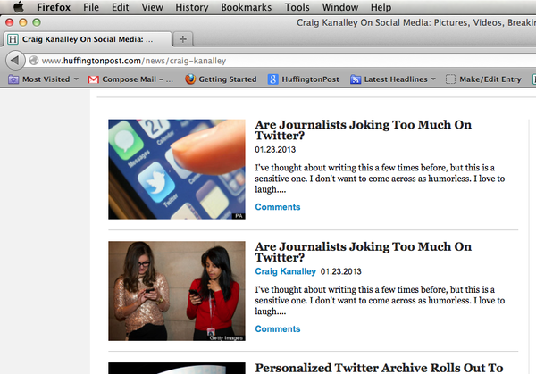
Task: Open Comments under the first article
Action: (278, 207)
